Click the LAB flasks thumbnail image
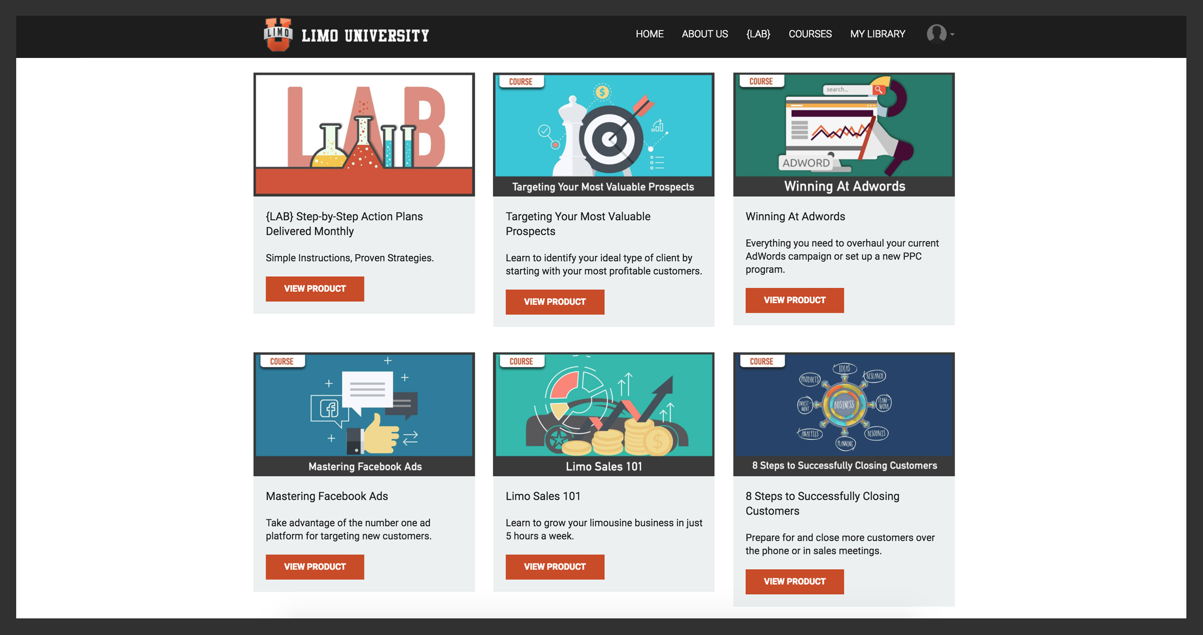This screenshot has width=1203, height=635. pos(364,134)
